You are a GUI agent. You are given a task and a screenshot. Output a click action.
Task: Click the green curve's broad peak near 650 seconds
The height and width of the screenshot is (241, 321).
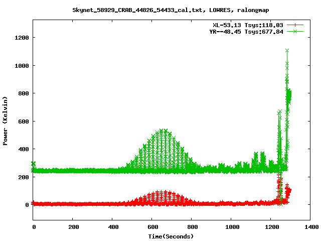click(163, 132)
